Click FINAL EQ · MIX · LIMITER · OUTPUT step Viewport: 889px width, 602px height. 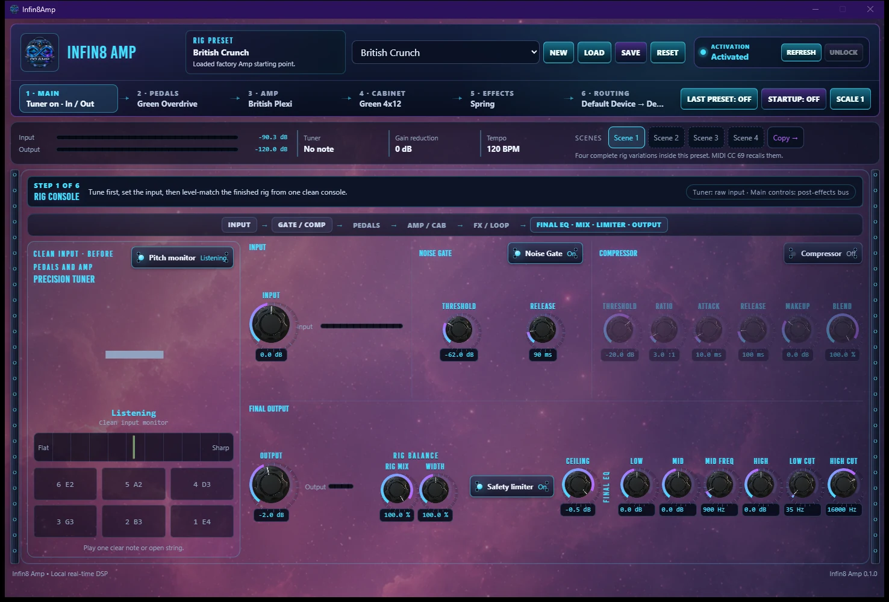[x=599, y=225]
